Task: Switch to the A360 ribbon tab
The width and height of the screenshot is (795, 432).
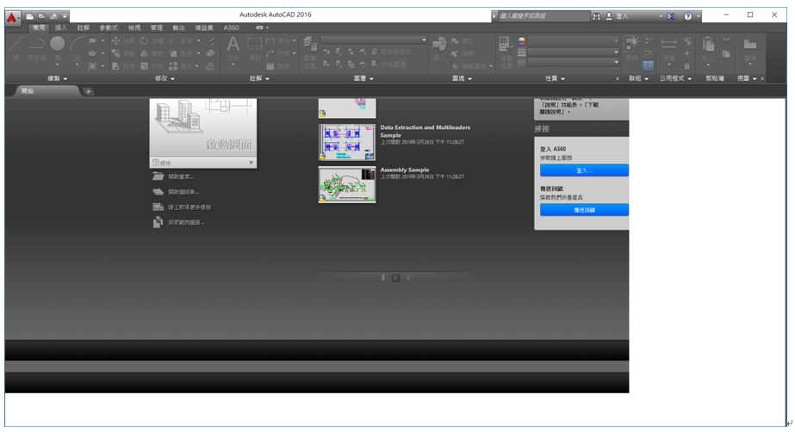Action: (231, 28)
